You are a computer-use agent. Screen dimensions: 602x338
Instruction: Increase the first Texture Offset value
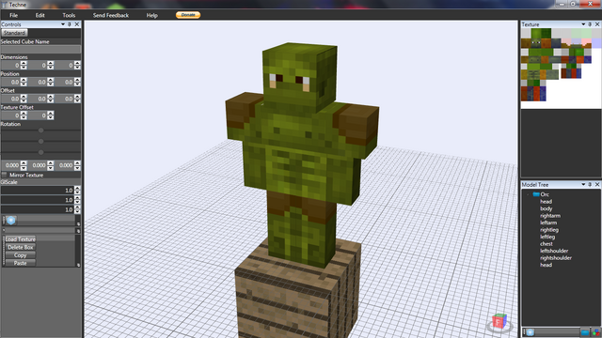[24, 114]
